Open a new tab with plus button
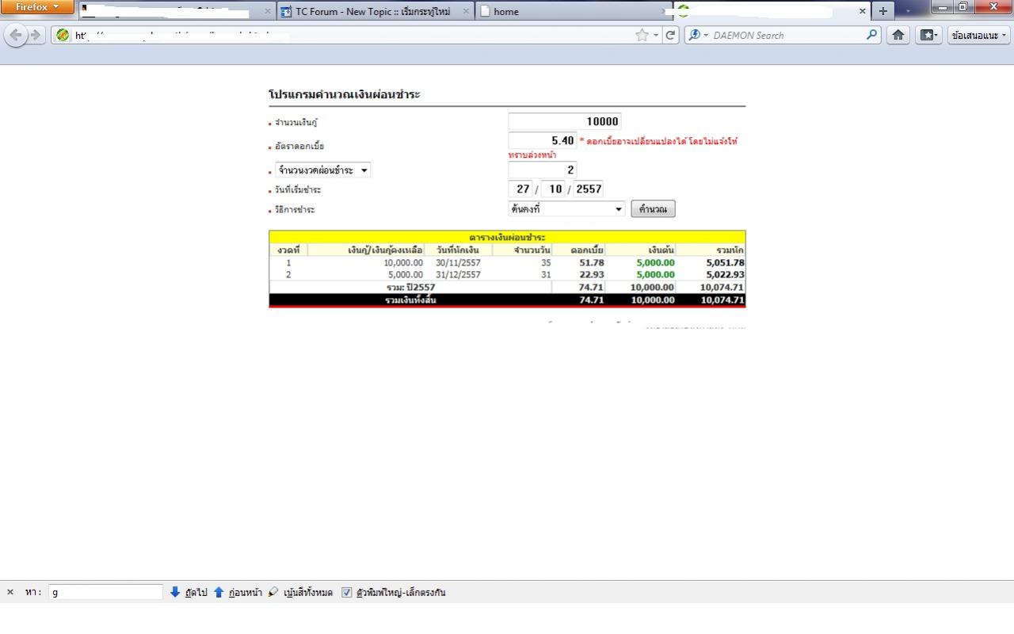1014x634 pixels. pyautogui.click(x=882, y=11)
